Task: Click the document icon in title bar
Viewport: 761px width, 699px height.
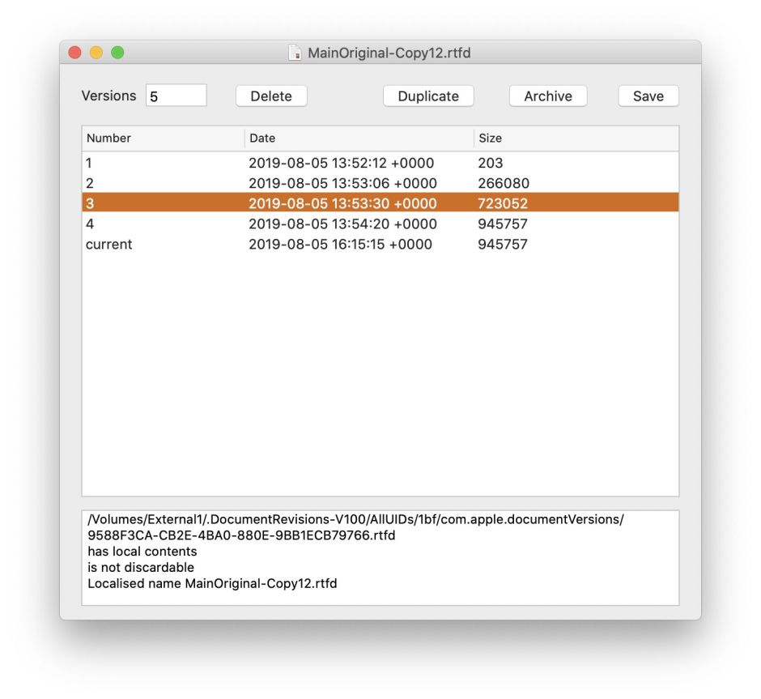Action: click(x=295, y=53)
